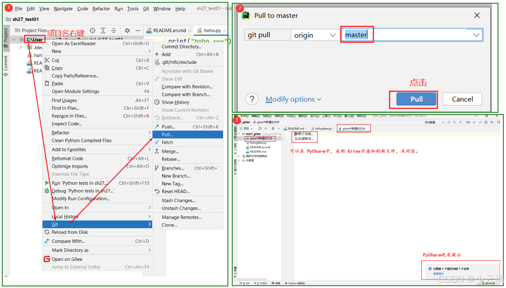Select Clean Python Compiled Files entry
The height and width of the screenshot is (288, 506).
click(97, 141)
